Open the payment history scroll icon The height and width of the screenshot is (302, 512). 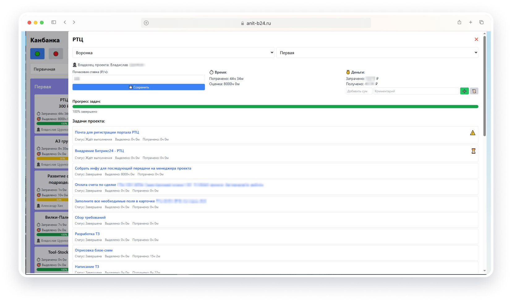[x=474, y=91]
